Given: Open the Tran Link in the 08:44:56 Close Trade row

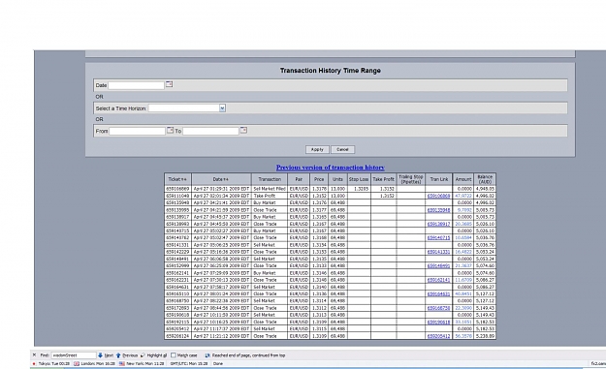Looking at the screenshot, I should pyautogui.click(x=438, y=308).
